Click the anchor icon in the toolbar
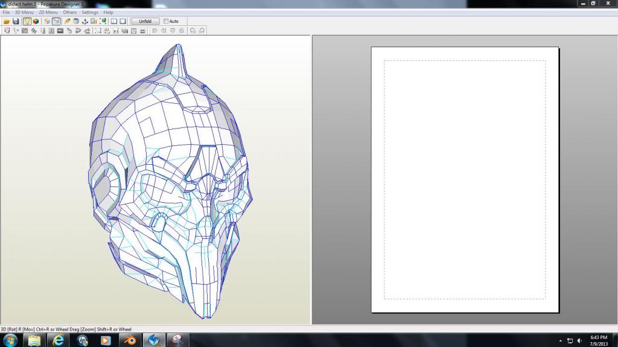This screenshot has width=618, height=347. click(84, 21)
